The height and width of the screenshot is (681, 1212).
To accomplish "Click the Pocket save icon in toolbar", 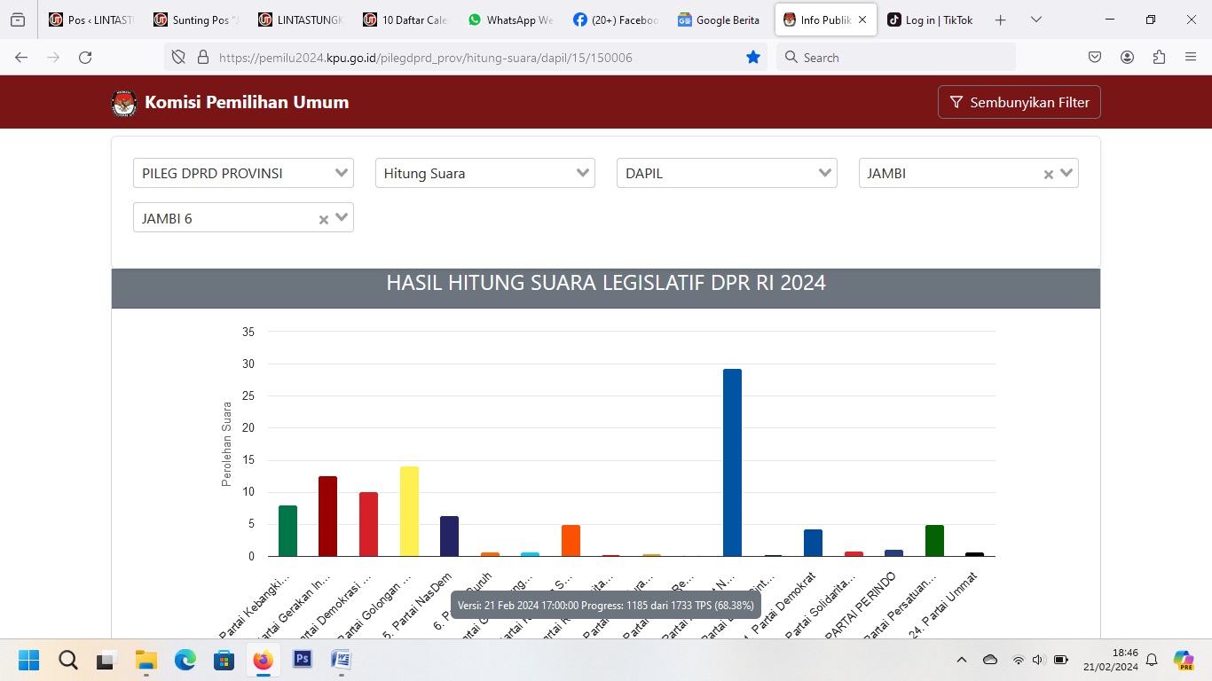I will click(1095, 58).
